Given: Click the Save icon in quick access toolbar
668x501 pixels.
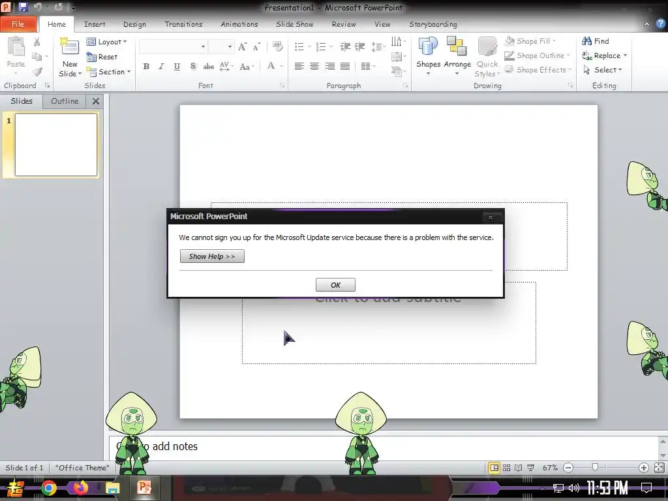Looking at the screenshot, I should point(23,7).
